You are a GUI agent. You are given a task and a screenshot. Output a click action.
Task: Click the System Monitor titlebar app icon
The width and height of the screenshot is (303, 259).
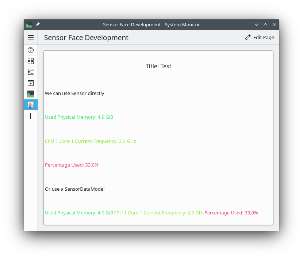click(x=29, y=24)
